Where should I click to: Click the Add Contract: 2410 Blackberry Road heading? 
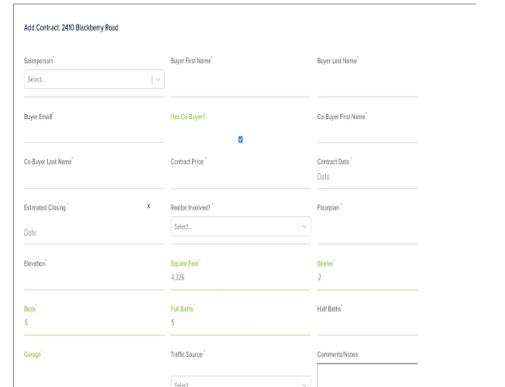click(x=71, y=28)
